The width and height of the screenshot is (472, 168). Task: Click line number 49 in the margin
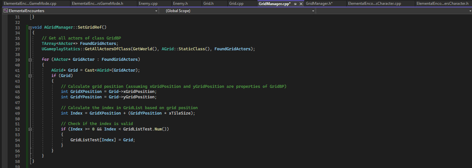click(18, 113)
